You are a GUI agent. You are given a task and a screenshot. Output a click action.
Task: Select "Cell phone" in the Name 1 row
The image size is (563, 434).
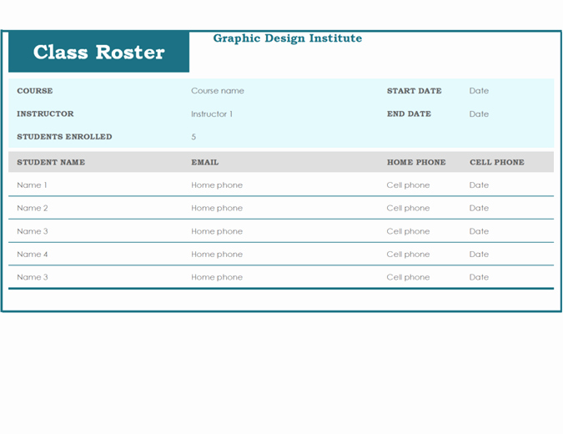[x=408, y=185]
